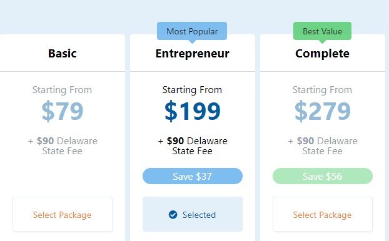This screenshot has width=389, height=241.
Task: Click the Best Value green badge
Action: (322, 31)
